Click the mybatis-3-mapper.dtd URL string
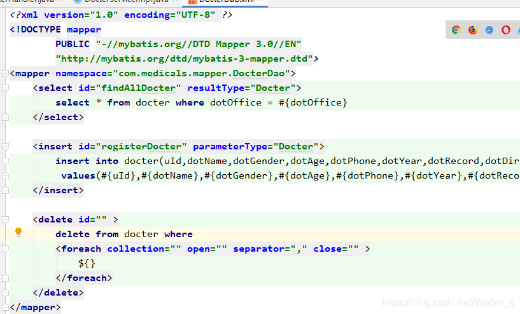This screenshot has width=520, height=314. [x=184, y=59]
